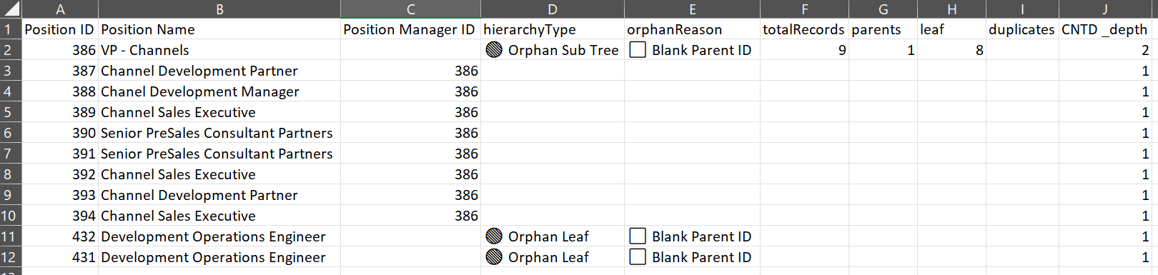
Task: Click the totalRecords value 9 cell
Action: pyautogui.click(x=804, y=50)
